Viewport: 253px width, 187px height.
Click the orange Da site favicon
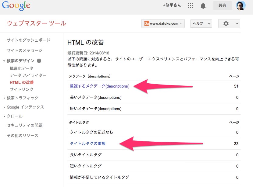(146, 23)
